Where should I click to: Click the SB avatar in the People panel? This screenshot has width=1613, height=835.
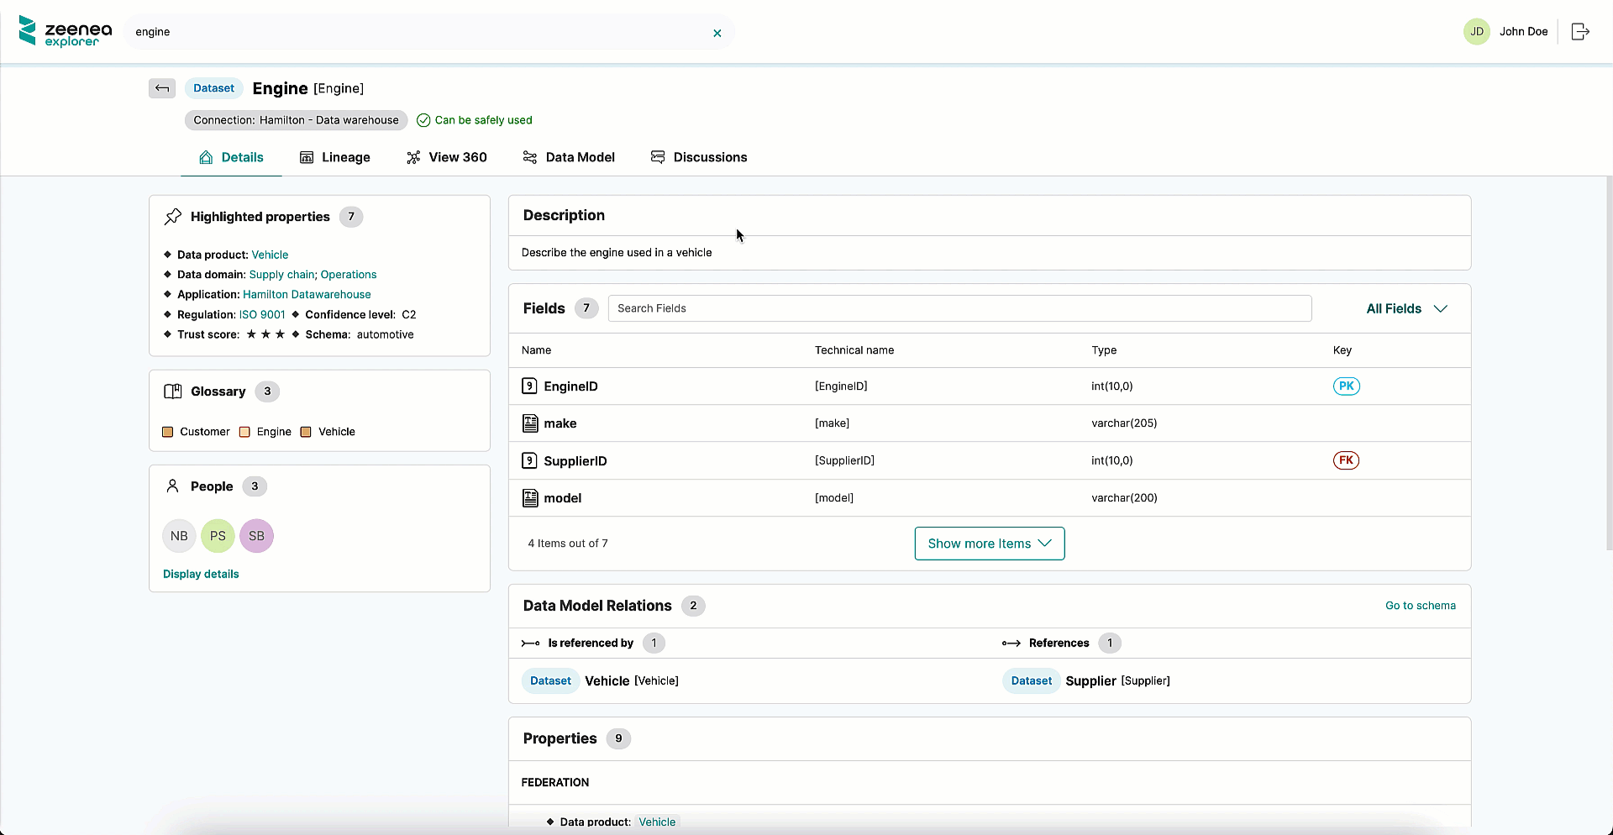[255, 535]
